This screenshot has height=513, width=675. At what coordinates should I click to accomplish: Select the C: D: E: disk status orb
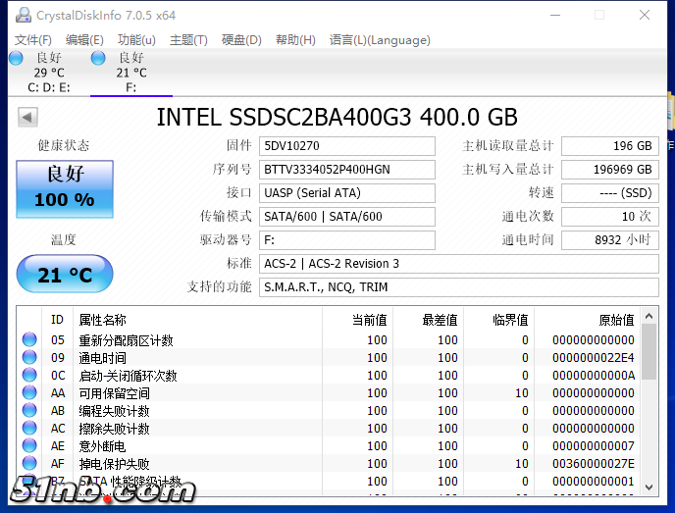coord(16,58)
